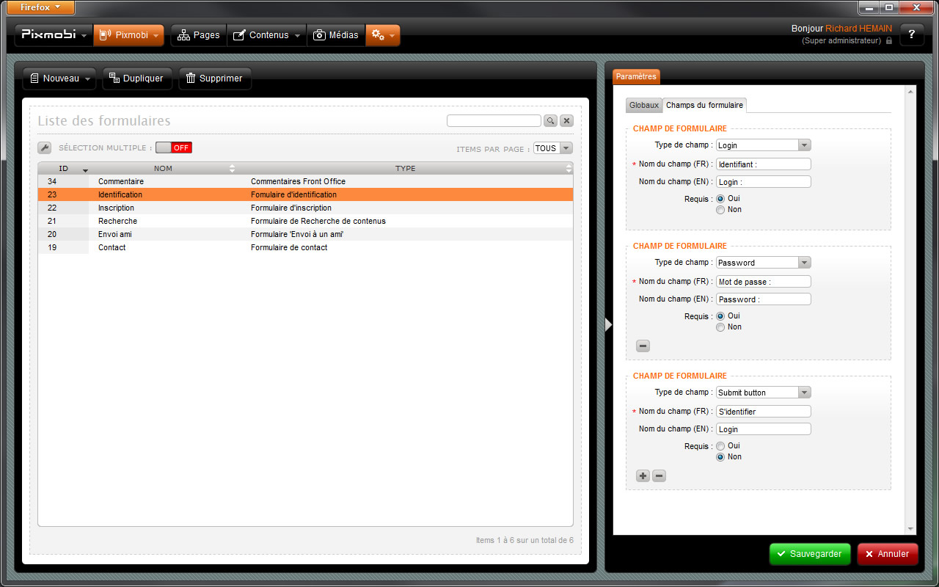
Task: Select Non for Requis on Login field
Action: pyautogui.click(x=720, y=210)
